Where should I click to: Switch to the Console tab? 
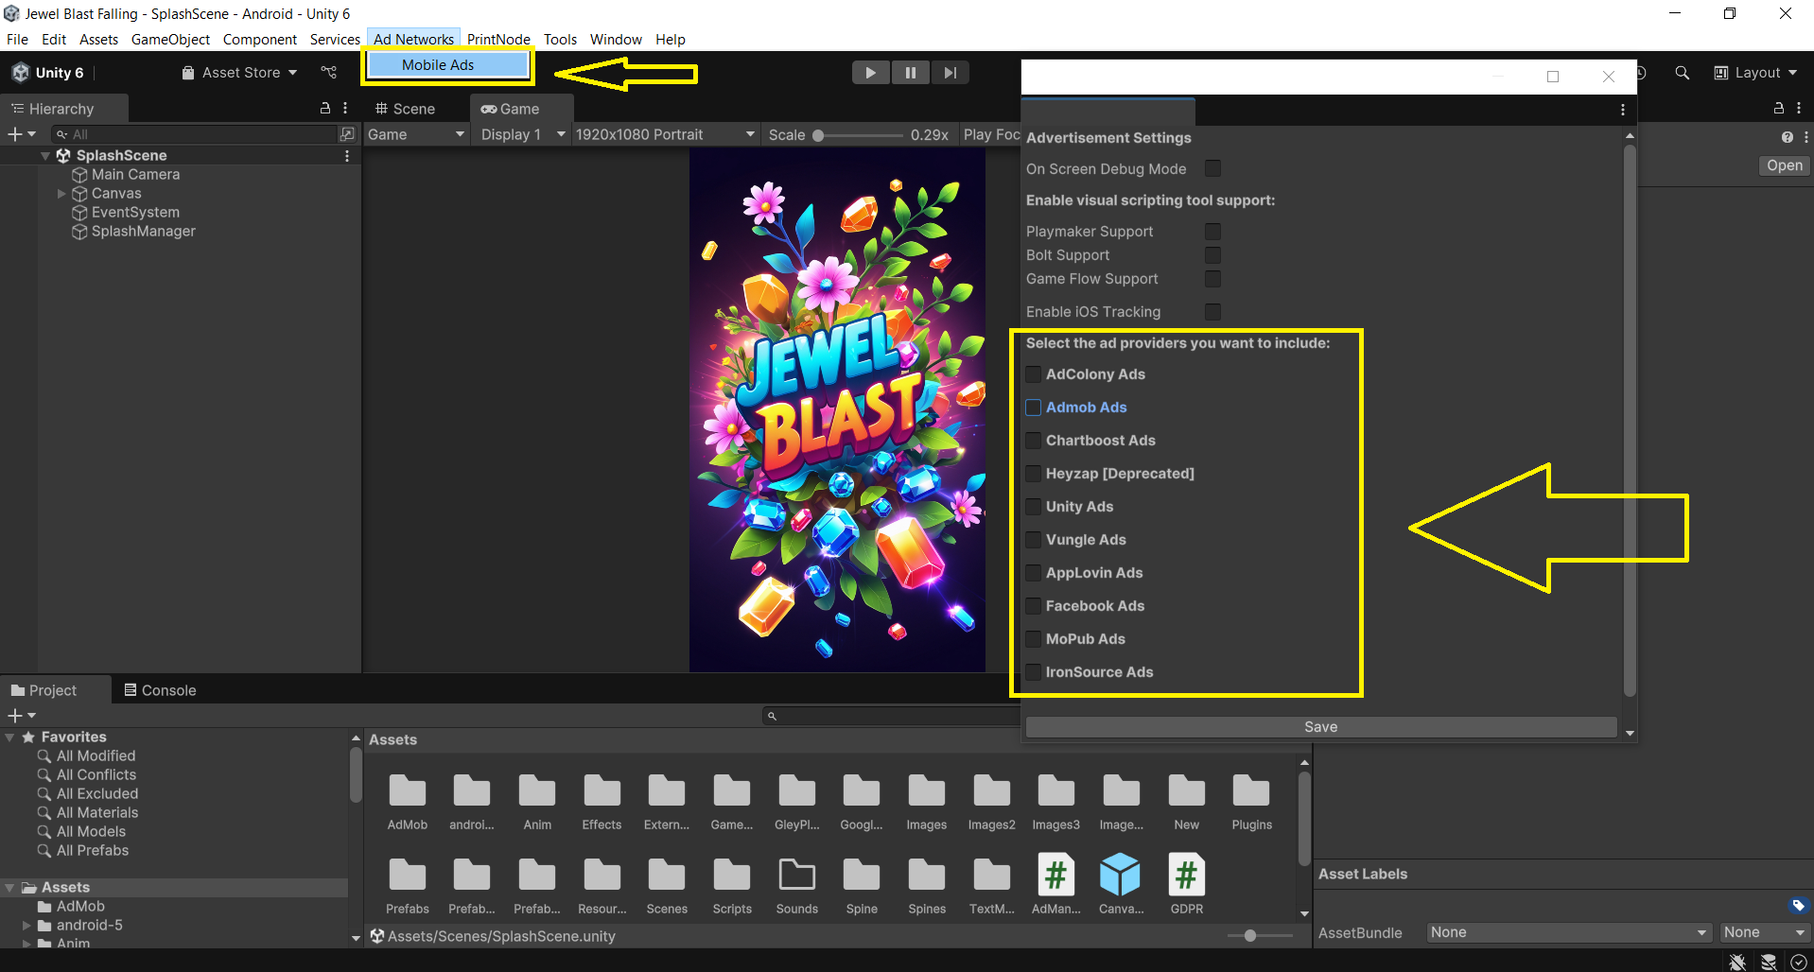coord(160,690)
